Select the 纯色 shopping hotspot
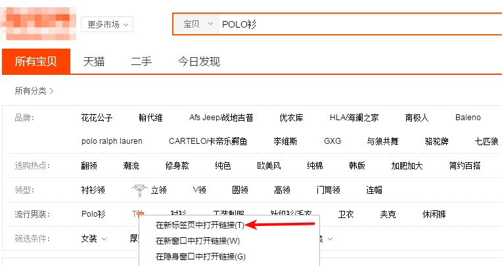 click(x=223, y=166)
